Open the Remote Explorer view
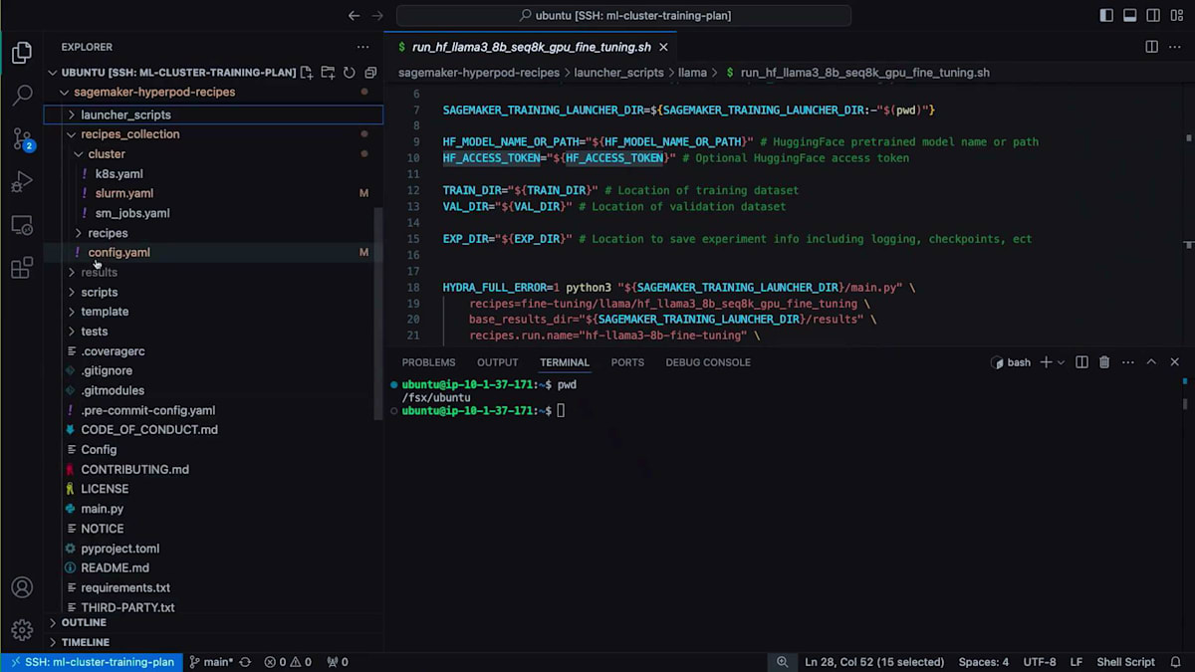 (22, 225)
